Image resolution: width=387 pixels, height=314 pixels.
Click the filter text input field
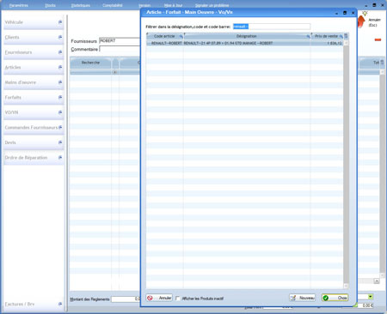[272, 27]
